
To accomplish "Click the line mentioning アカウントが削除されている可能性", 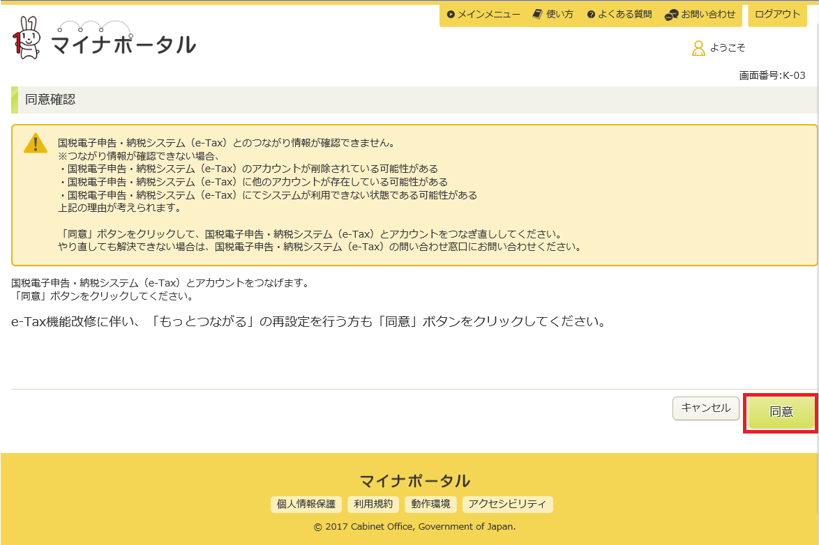I will (x=248, y=169).
